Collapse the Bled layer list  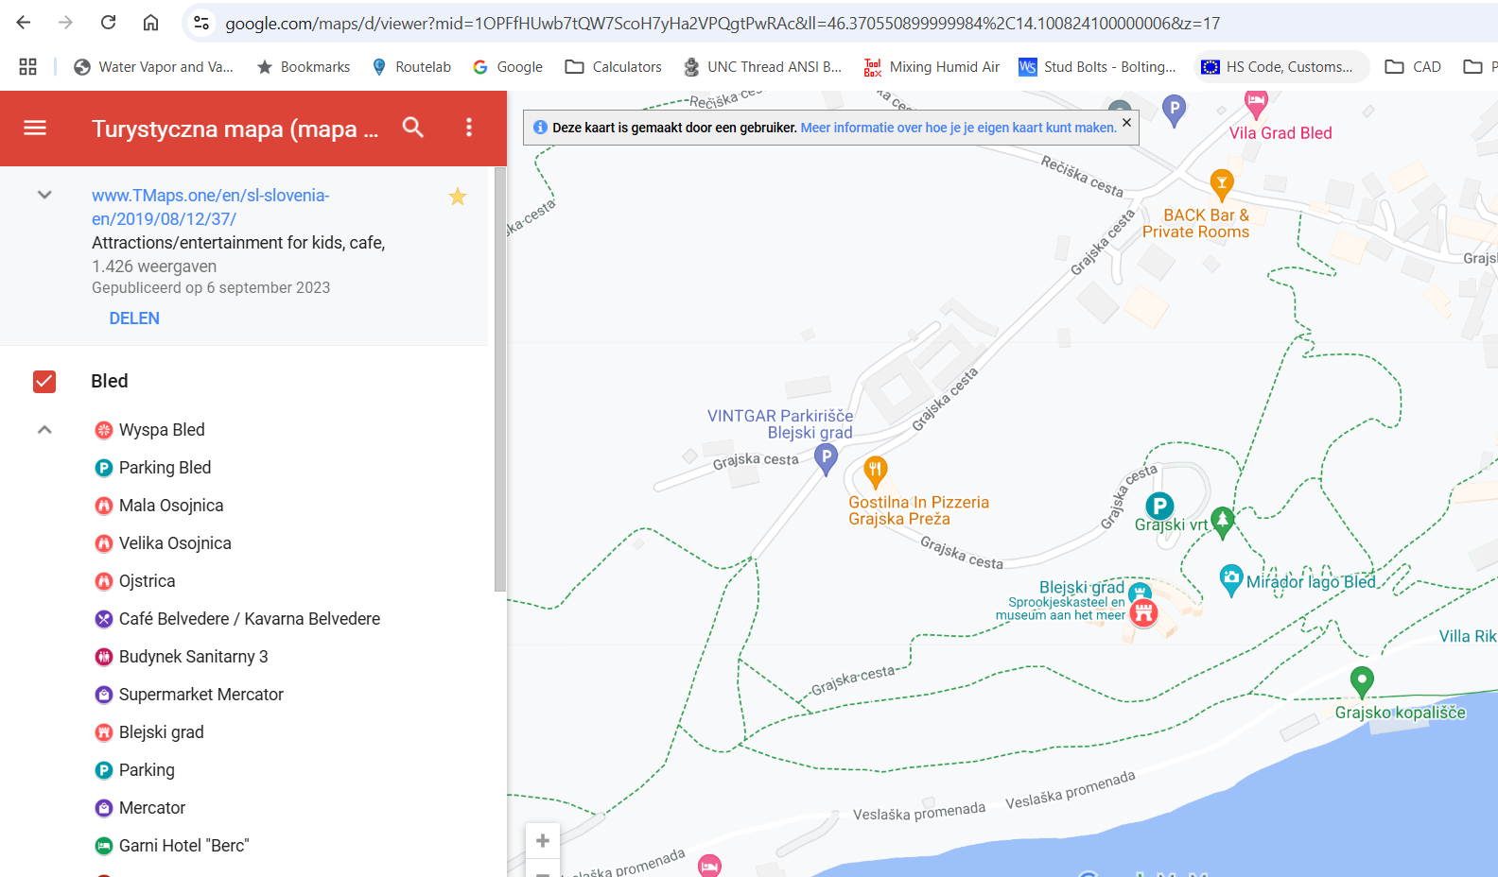pyautogui.click(x=44, y=430)
